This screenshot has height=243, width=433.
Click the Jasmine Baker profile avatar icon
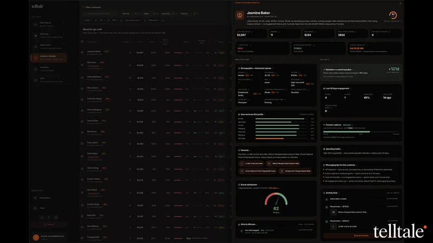240,15
